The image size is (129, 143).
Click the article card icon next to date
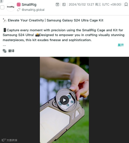[x=64, y=4]
